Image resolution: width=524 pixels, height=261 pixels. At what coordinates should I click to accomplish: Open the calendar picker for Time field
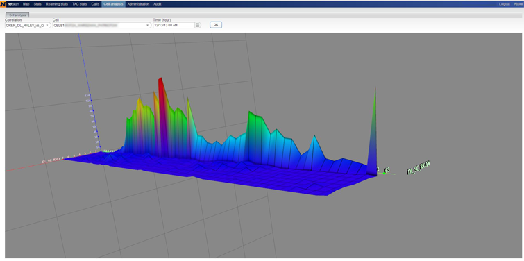(x=198, y=25)
